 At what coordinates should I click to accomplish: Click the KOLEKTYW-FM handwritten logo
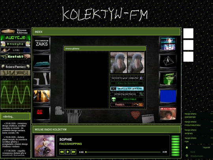pyautogui.click(x=105, y=14)
